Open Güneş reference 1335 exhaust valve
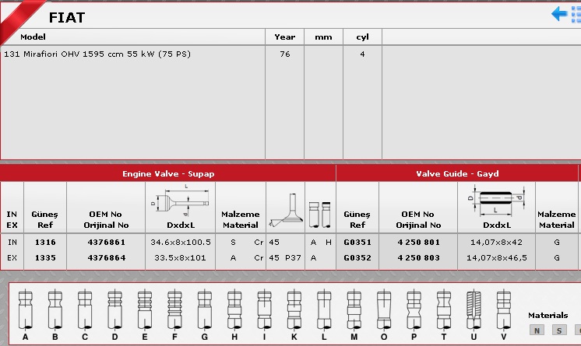 44,257
